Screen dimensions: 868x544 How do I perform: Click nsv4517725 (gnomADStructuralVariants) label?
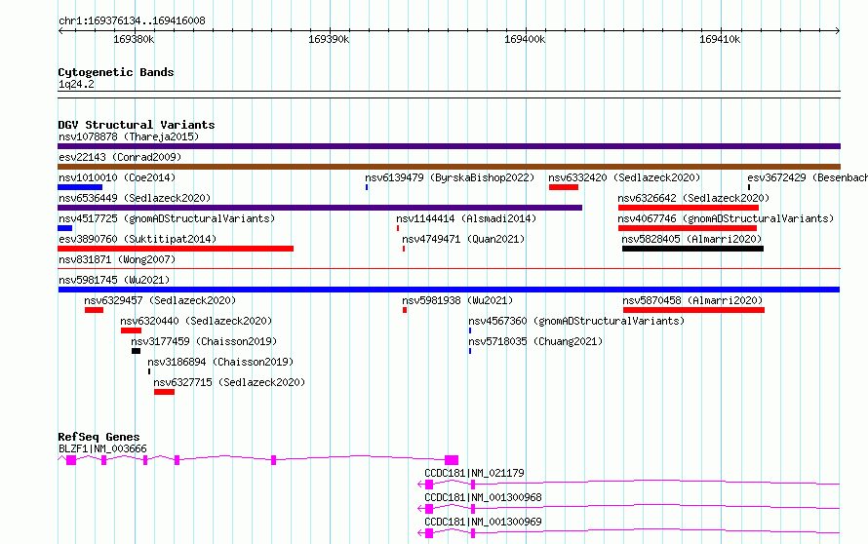click(167, 218)
